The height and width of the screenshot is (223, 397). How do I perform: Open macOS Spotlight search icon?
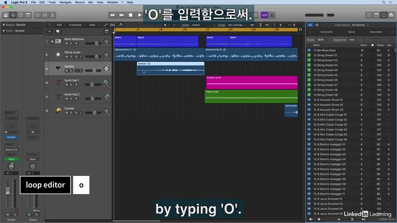384,2
